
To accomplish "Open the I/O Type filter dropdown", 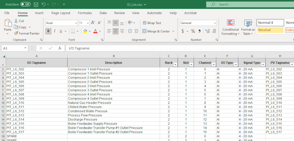I will [x=236, y=65].
